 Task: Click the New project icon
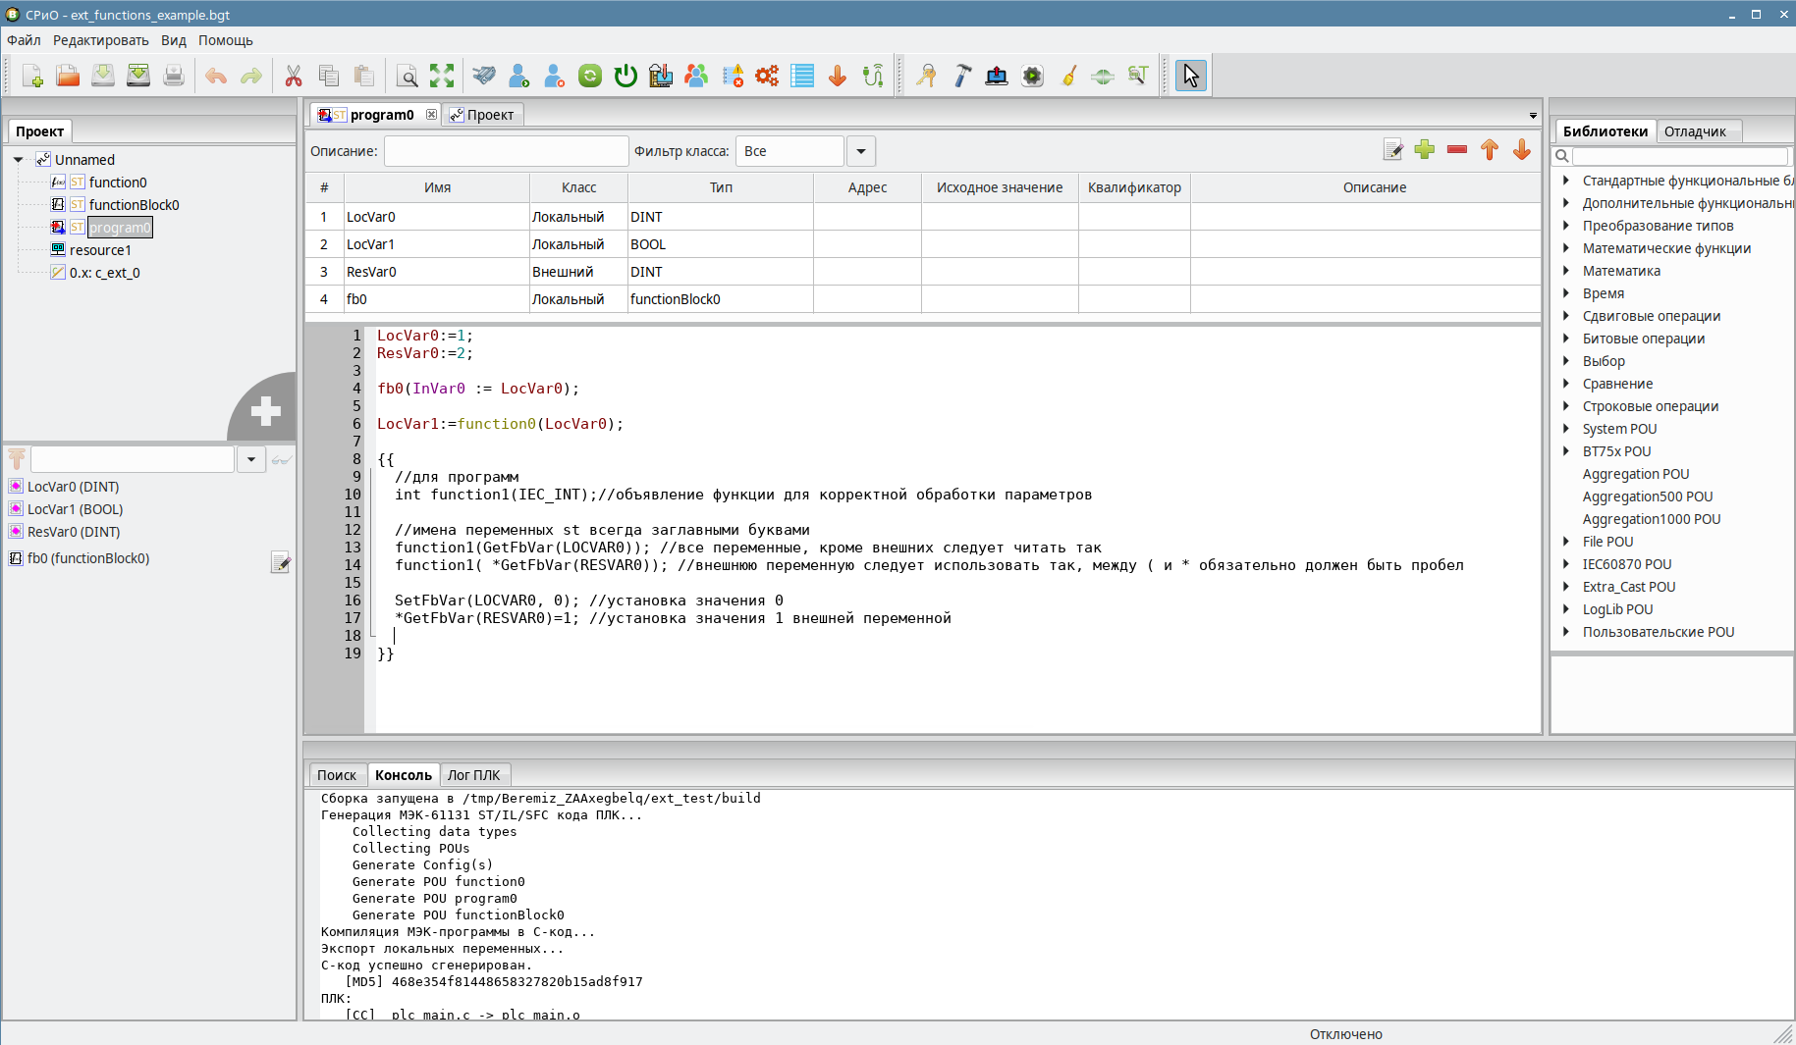click(32, 76)
